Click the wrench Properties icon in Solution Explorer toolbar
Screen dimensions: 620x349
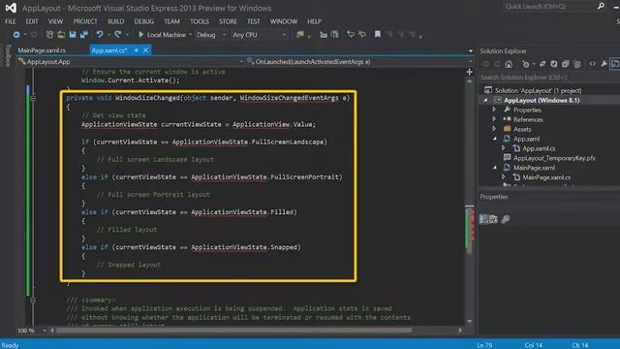(x=604, y=64)
